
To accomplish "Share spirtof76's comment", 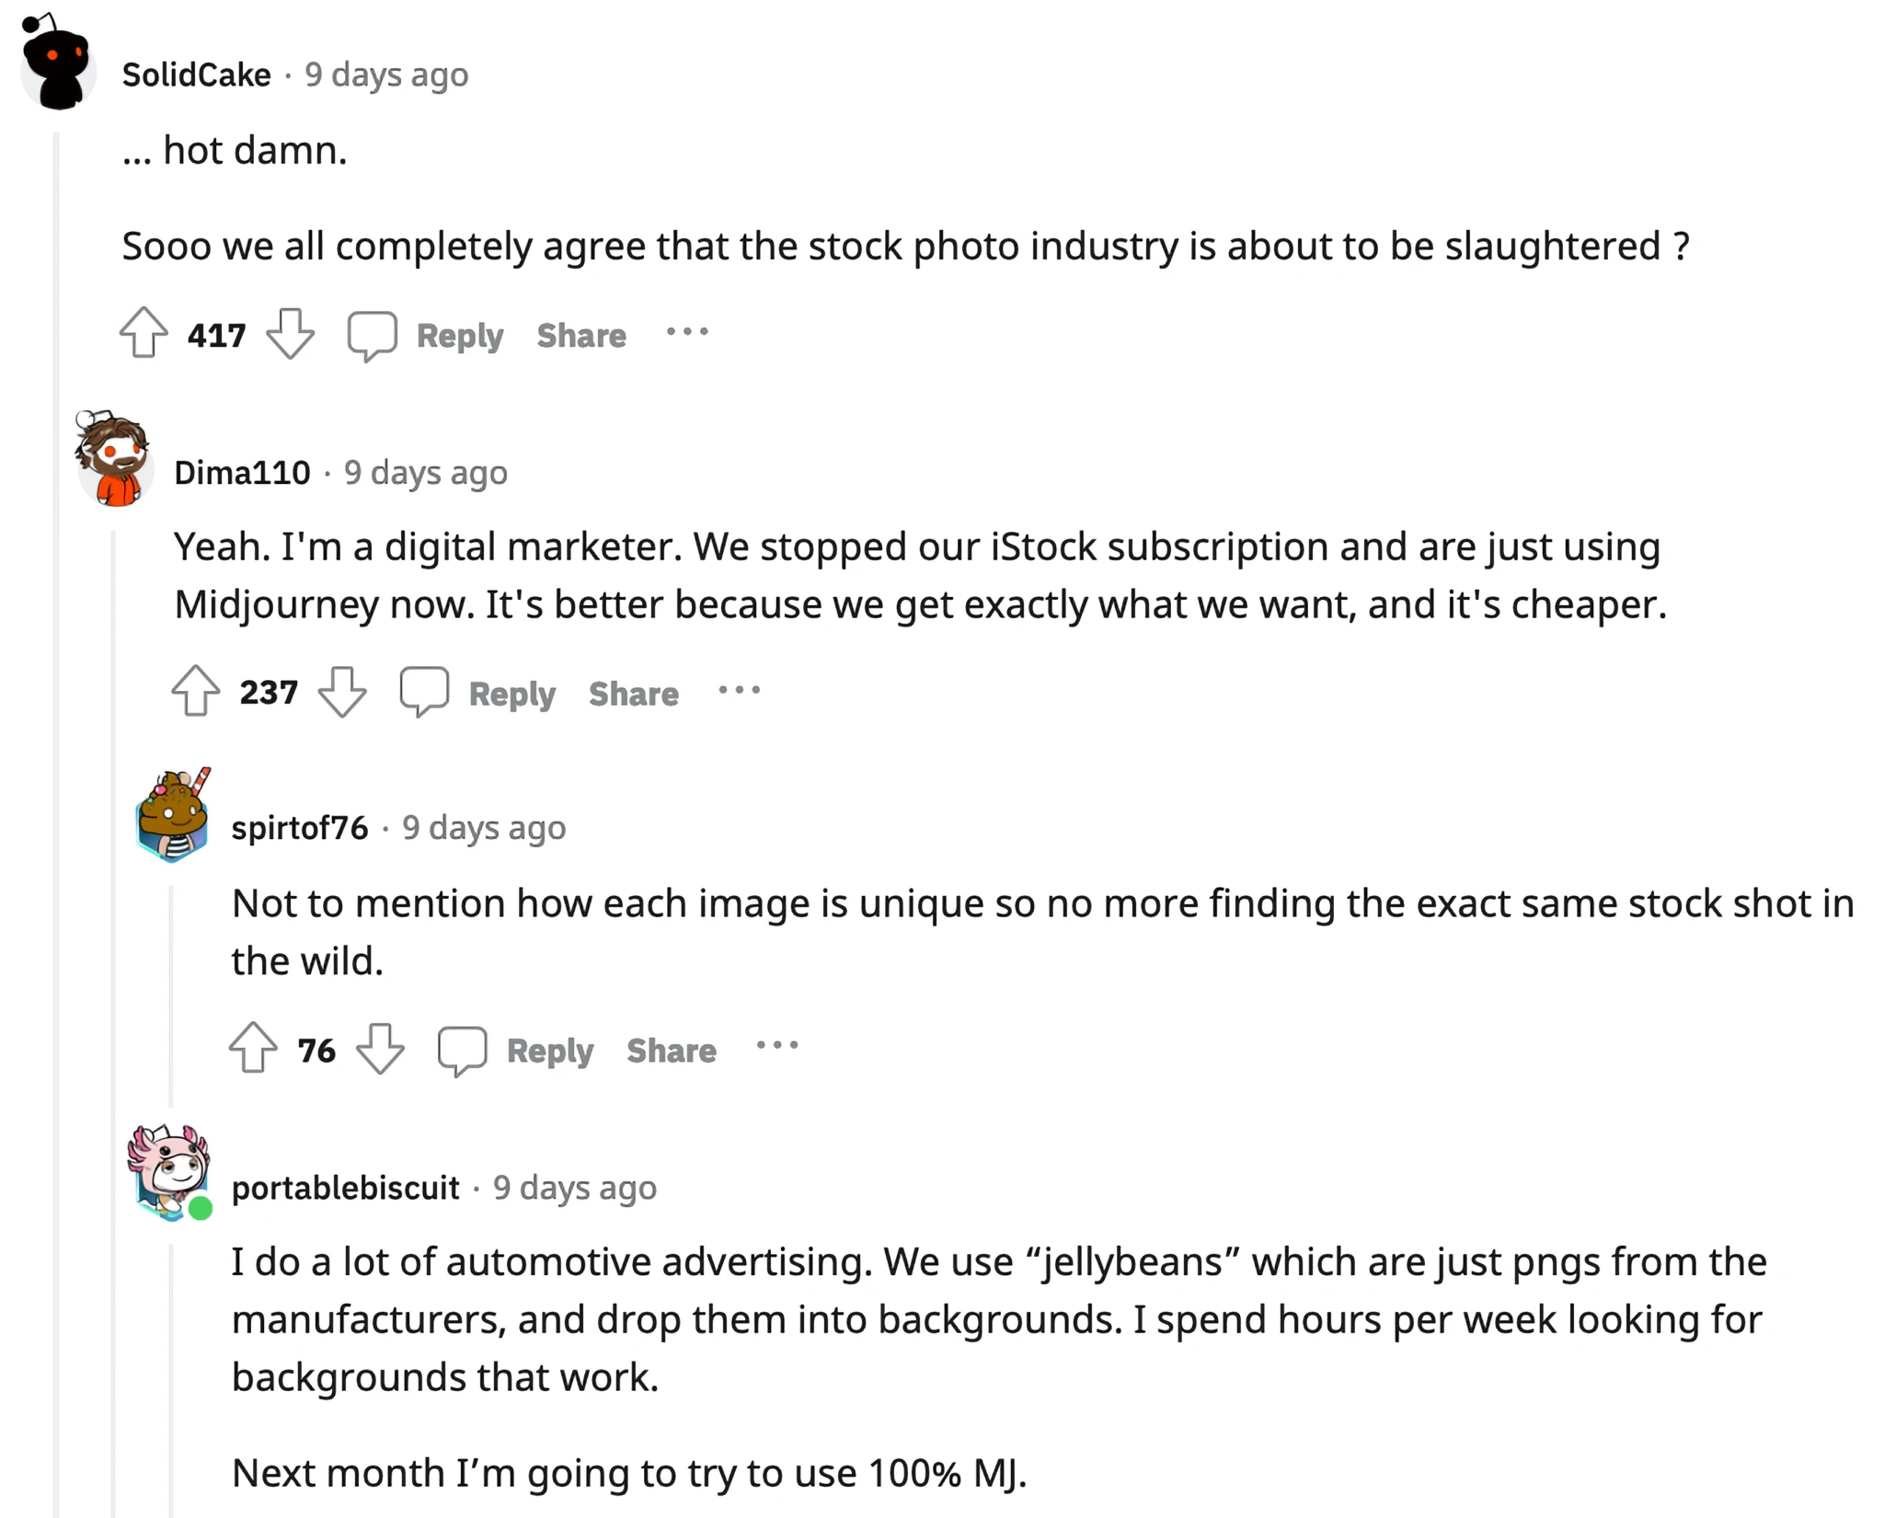I will click(672, 1051).
